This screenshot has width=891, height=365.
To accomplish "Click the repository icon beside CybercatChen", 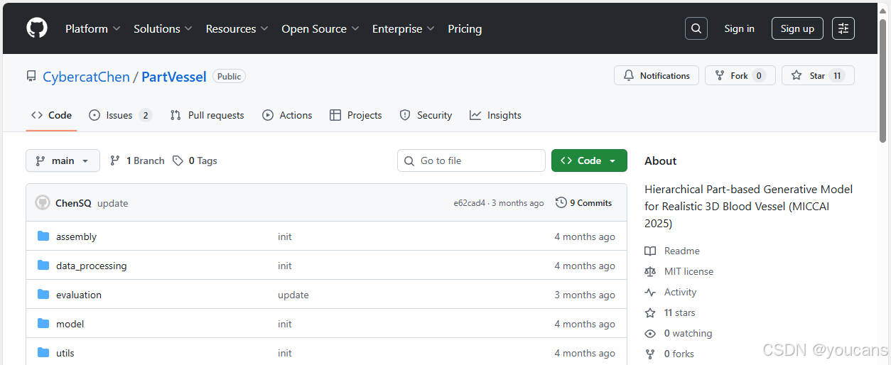I will click(31, 76).
